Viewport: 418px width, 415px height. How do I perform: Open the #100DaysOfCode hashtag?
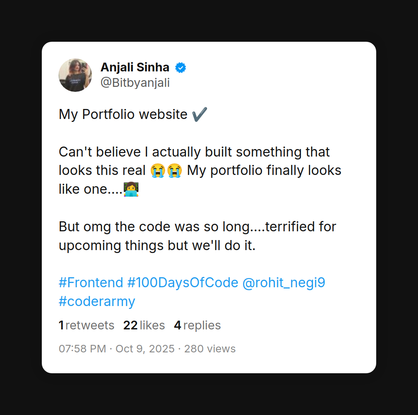183,283
